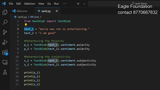Click line number 17 in gutter
The width and height of the screenshot is (160, 90).
click(17, 84)
